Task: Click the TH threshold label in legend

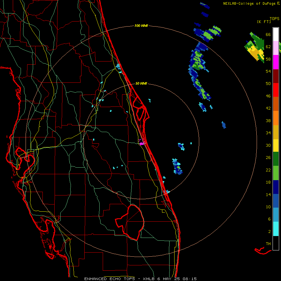Action: click(268, 244)
